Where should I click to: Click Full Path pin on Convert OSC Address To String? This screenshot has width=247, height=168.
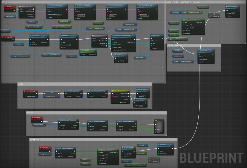106,96
